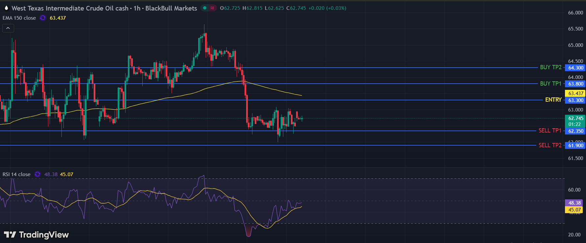
Task: Select the SELL TP1 line label
Action: click(550, 131)
